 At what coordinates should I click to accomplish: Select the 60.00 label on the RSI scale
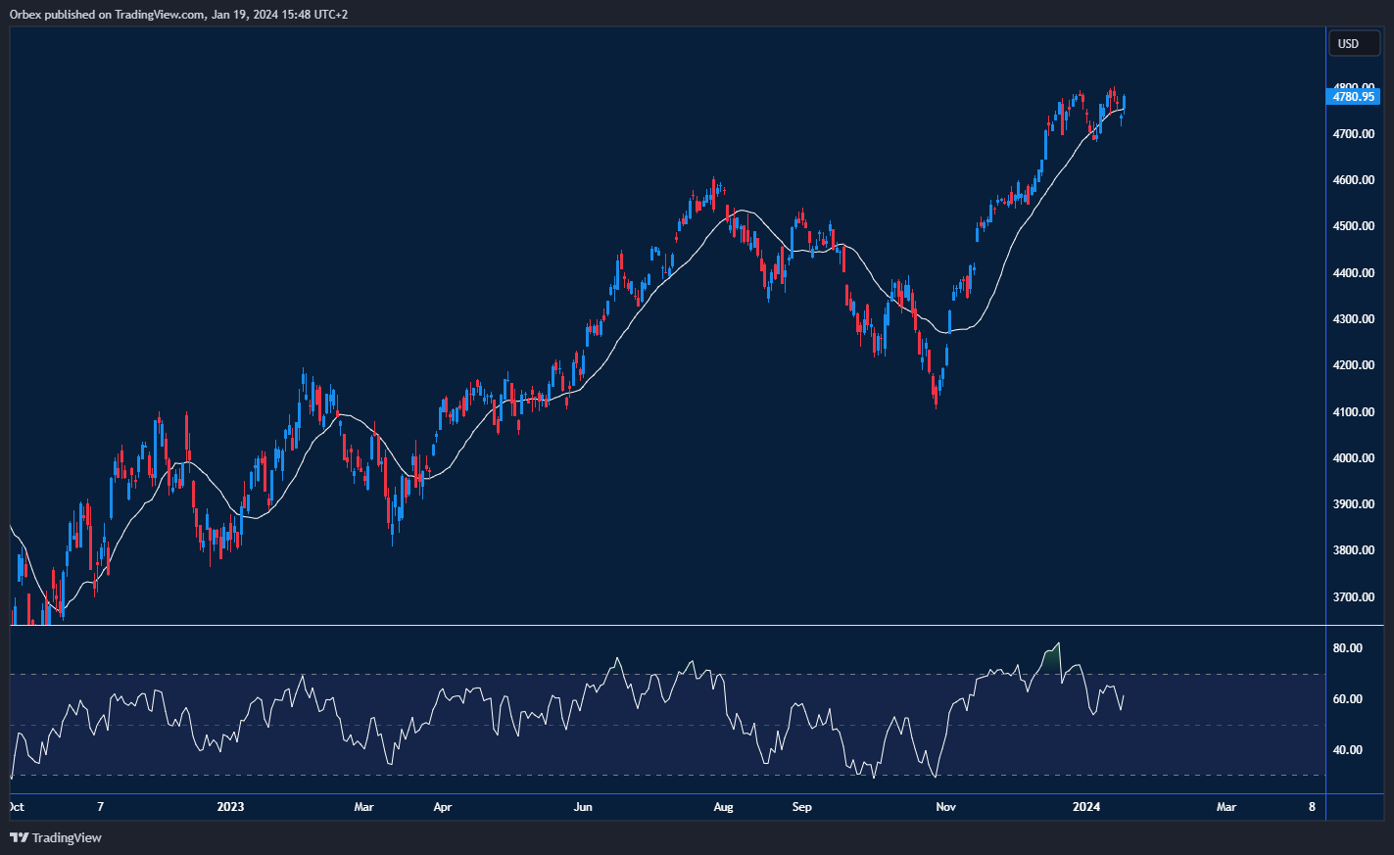pos(1347,699)
